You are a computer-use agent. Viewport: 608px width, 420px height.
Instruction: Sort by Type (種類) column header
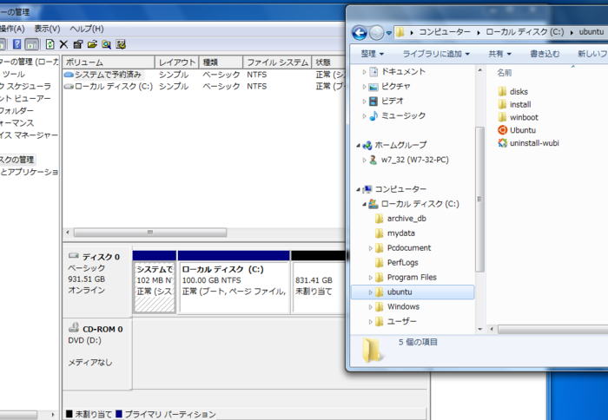(x=221, y=62)
